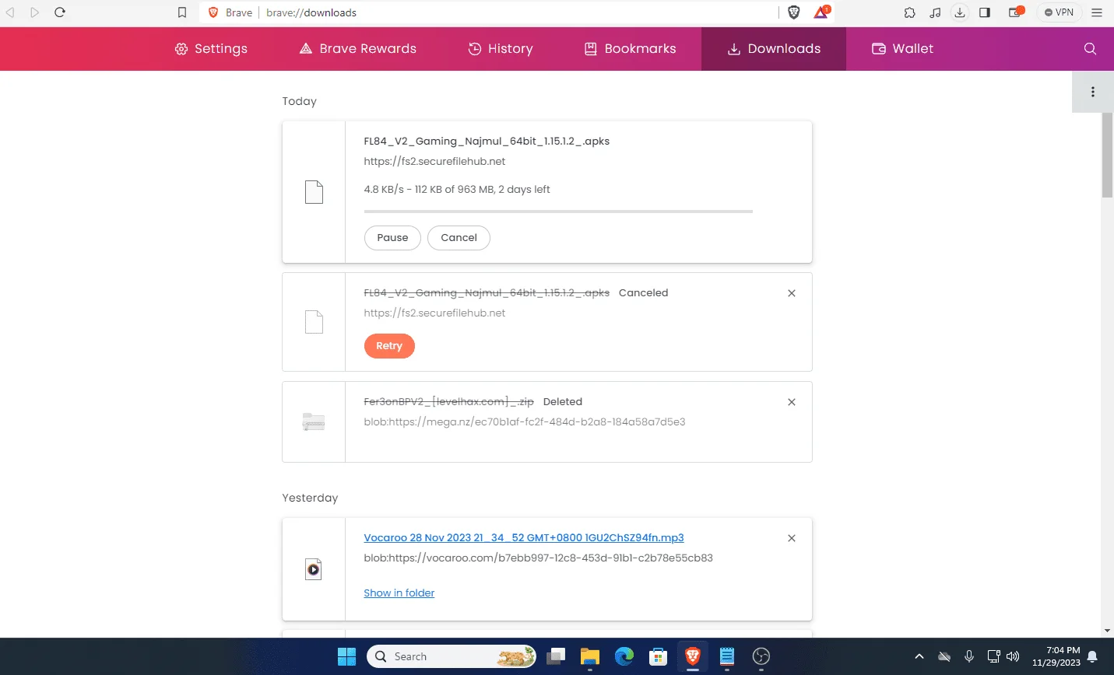This screenshot has width=1114, height=675.
Task: Reload the downloads page
Action: [x=60, y=12]
